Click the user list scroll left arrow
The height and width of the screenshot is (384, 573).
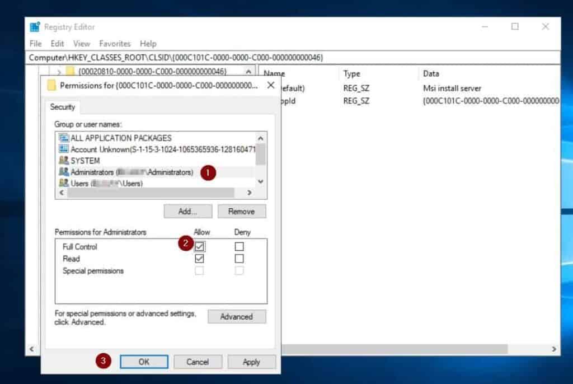pyautogui.click(x=62, y=193)
